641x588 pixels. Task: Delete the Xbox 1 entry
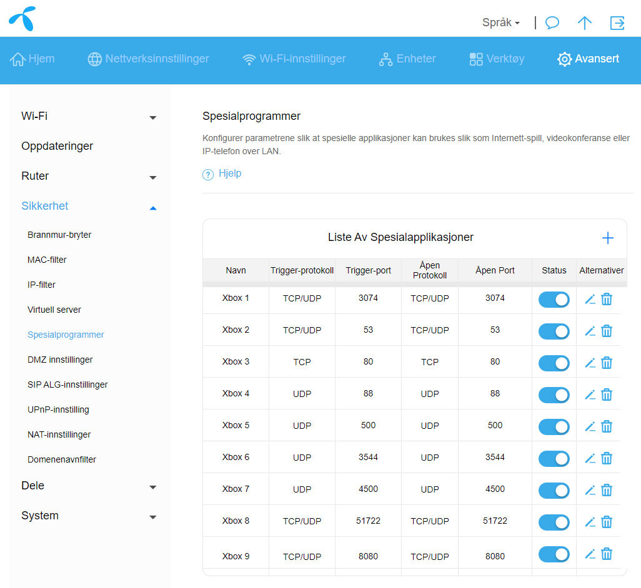coord(607,300)
